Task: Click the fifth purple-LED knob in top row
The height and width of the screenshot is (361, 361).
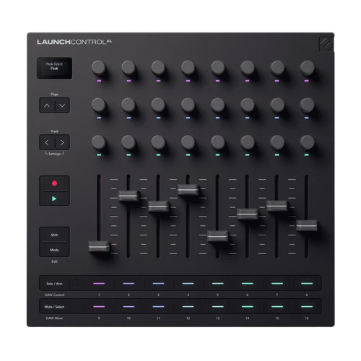Action: tap(217, 67)
